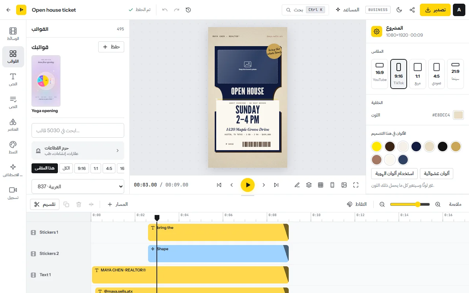
Task: Open the النمط tab in the sidebar
Action: click(x=13, y=148)
